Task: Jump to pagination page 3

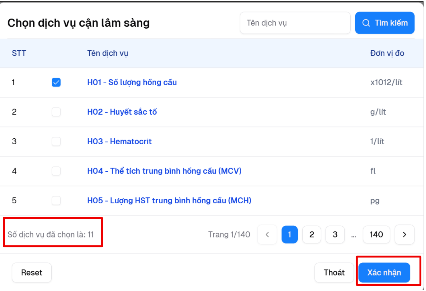Action: pyautogui.click(x=335, y=234)
